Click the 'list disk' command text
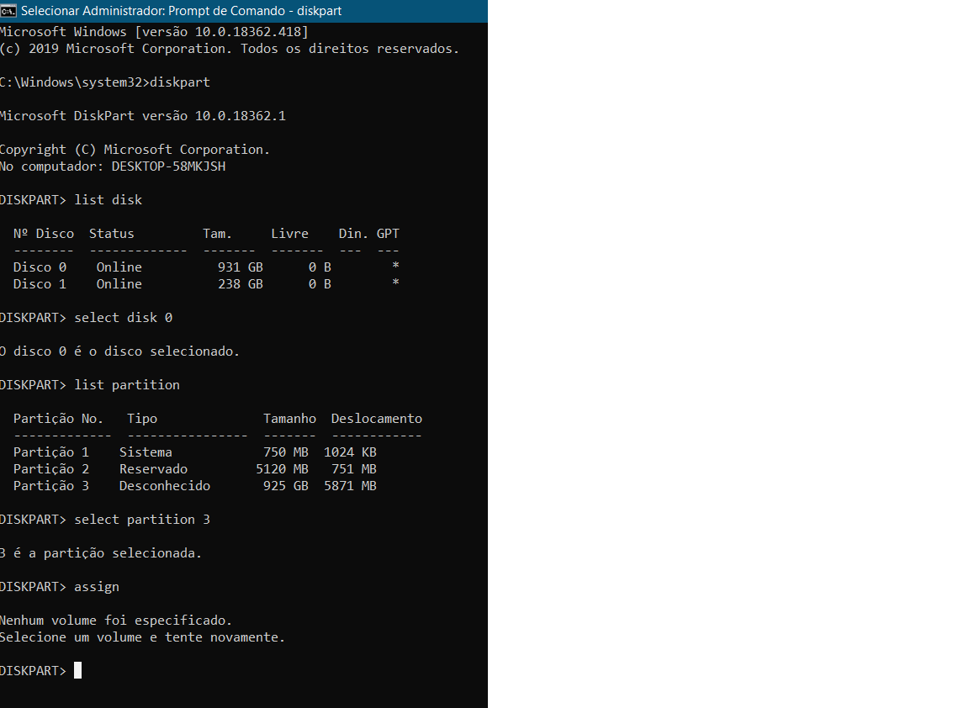 [x=109, y=199]
